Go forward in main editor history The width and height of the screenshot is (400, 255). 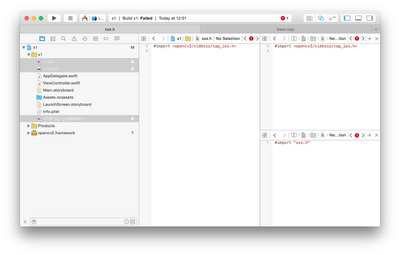click(x=163, y=38)
